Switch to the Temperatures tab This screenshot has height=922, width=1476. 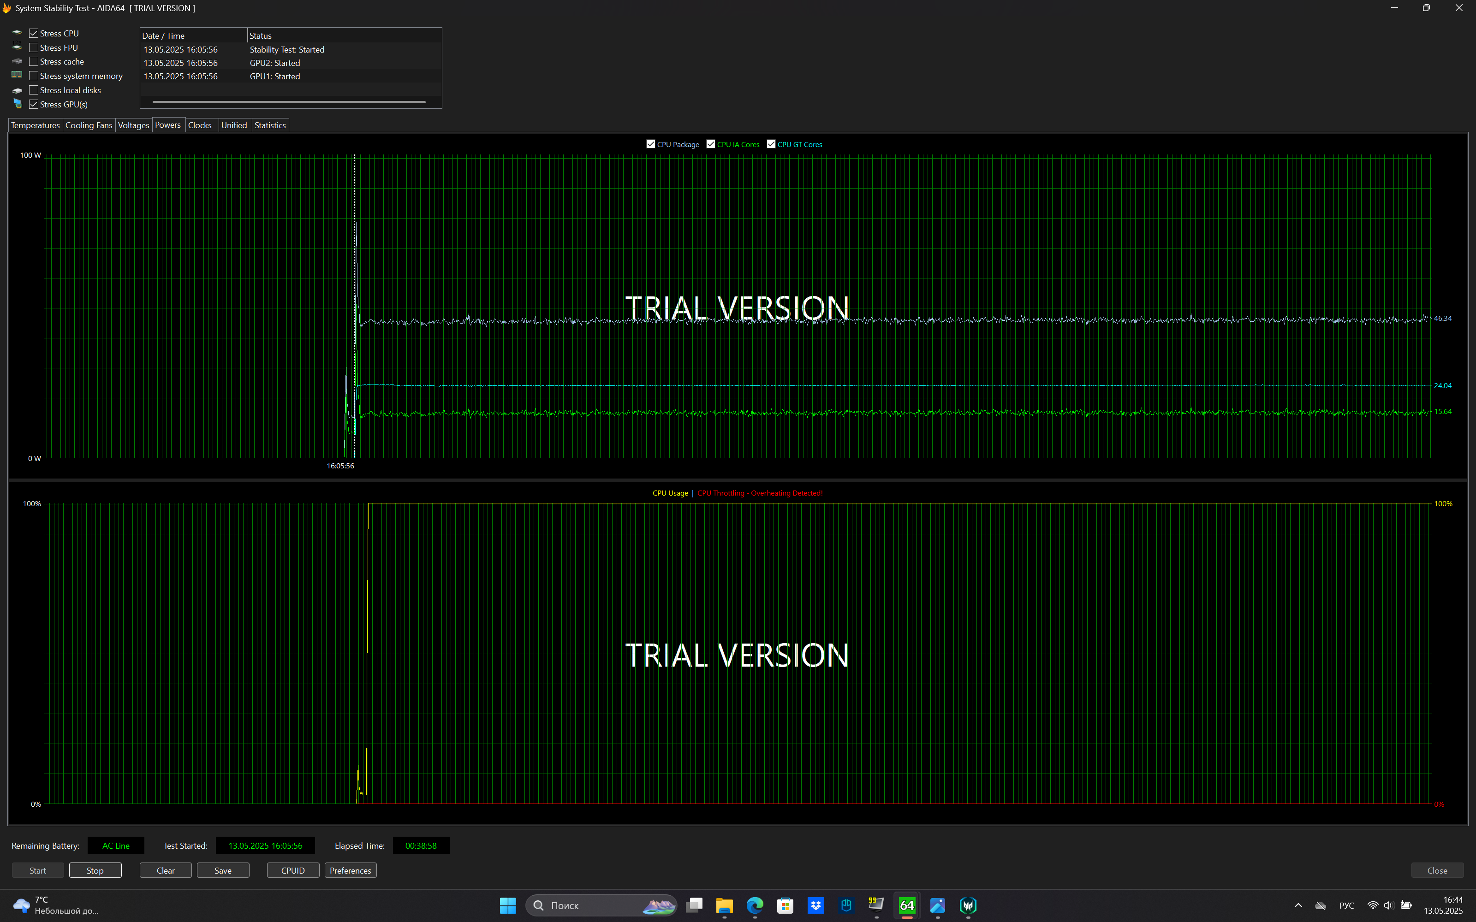click(x=36, y=125)
